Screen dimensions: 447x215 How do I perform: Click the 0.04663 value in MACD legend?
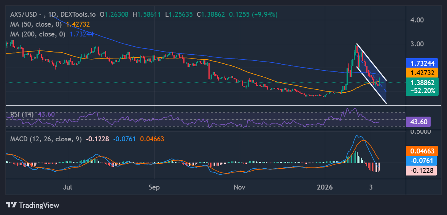coord(152,139)
